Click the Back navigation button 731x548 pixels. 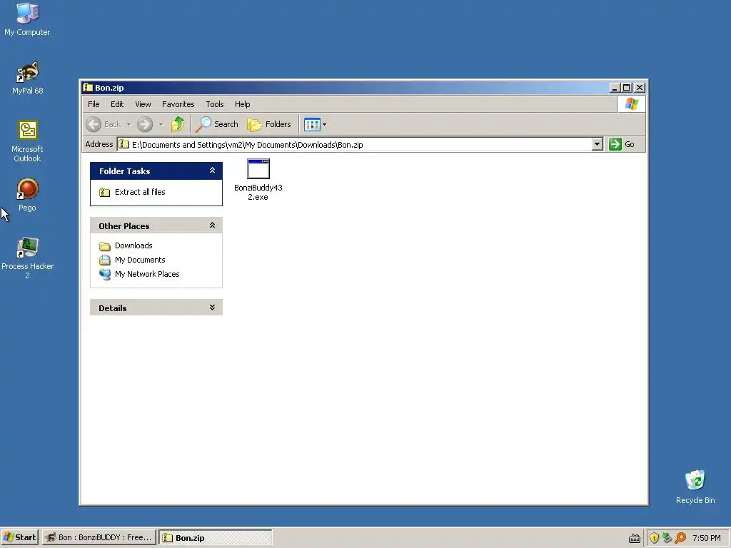pos(104,124)
